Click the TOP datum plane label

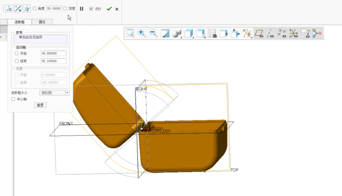click(x=235, y=170)
